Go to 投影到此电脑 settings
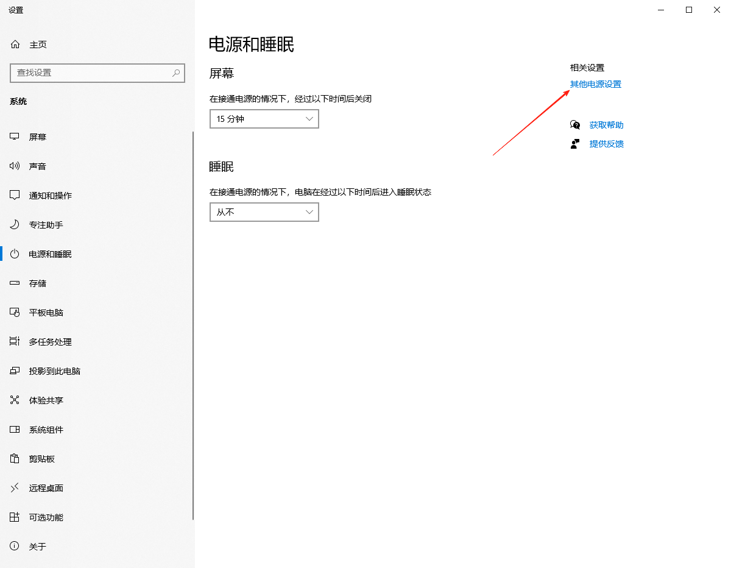This screenshot has width=731, height=568. [54, 371]
